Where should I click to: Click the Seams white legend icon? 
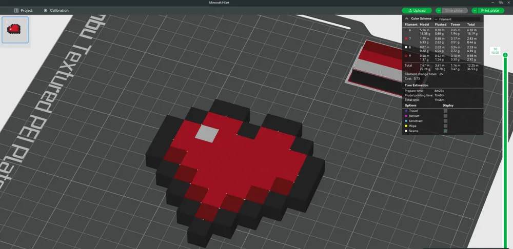[406, 131]
